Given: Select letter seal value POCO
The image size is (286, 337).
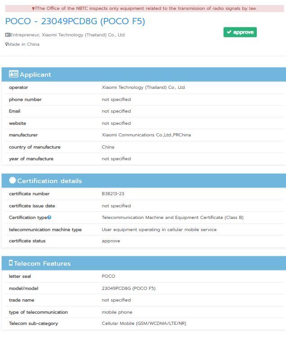Looking at the screenshot, I should [x=108, y=276].
